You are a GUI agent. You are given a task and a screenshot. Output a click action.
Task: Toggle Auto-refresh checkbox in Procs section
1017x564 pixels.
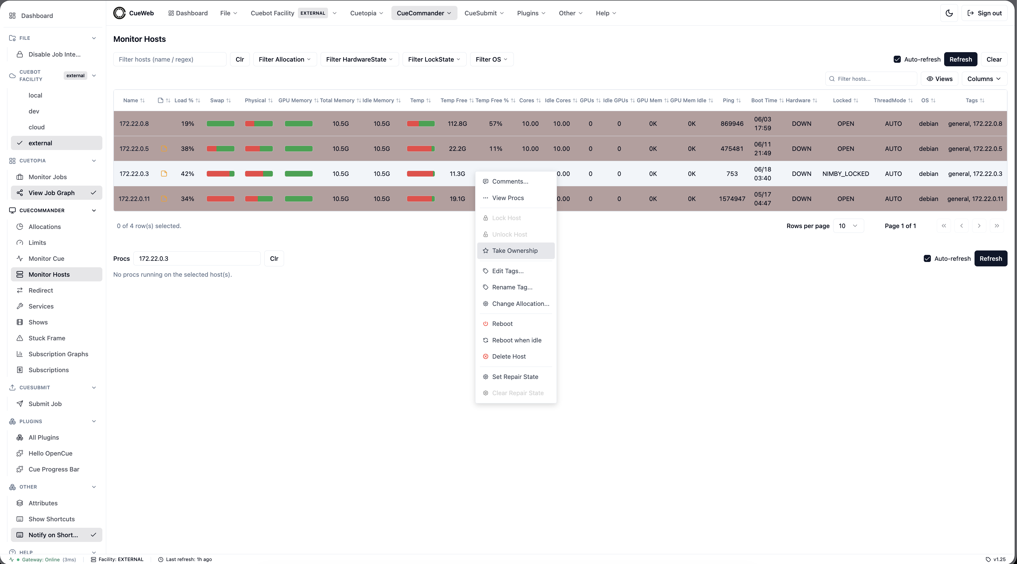(x=927, y=259)
